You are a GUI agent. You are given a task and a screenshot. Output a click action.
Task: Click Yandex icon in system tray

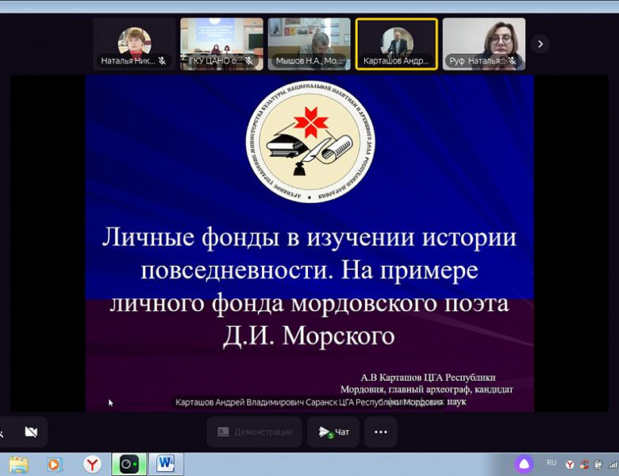570,465
